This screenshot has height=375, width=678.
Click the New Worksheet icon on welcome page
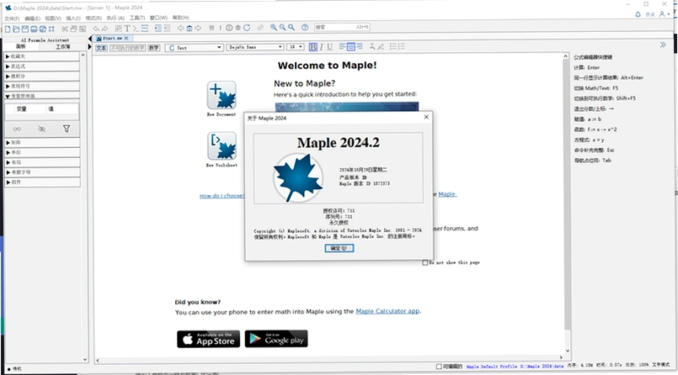[x=222, y=145]
